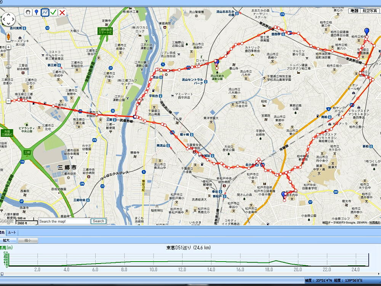The image size is (381, 286).
Task: Confirm edits with green checkmark
Action: (x=53, y=12)
